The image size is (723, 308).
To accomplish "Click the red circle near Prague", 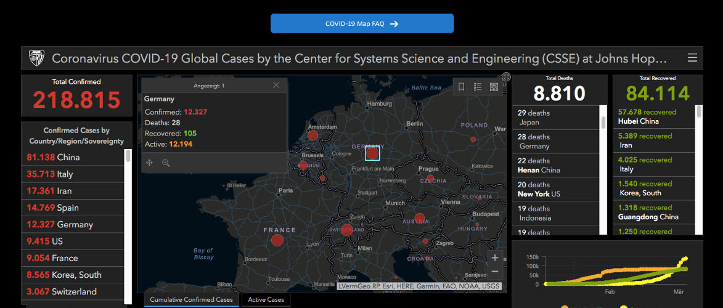I will (430, 178).
